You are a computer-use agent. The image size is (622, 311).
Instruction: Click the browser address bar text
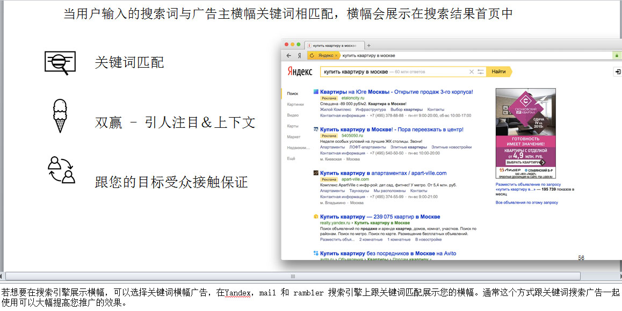pos(369,55)
